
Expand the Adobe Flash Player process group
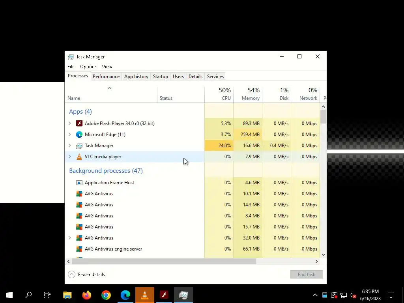click(x=69, y=123)
